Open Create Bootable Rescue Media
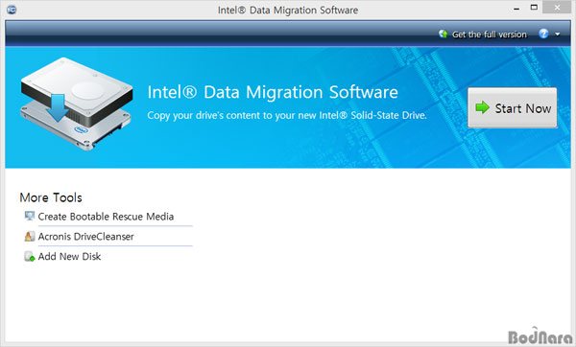 click(106, 217)
